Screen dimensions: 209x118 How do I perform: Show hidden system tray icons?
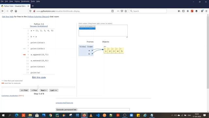click(x=172, y=115)
